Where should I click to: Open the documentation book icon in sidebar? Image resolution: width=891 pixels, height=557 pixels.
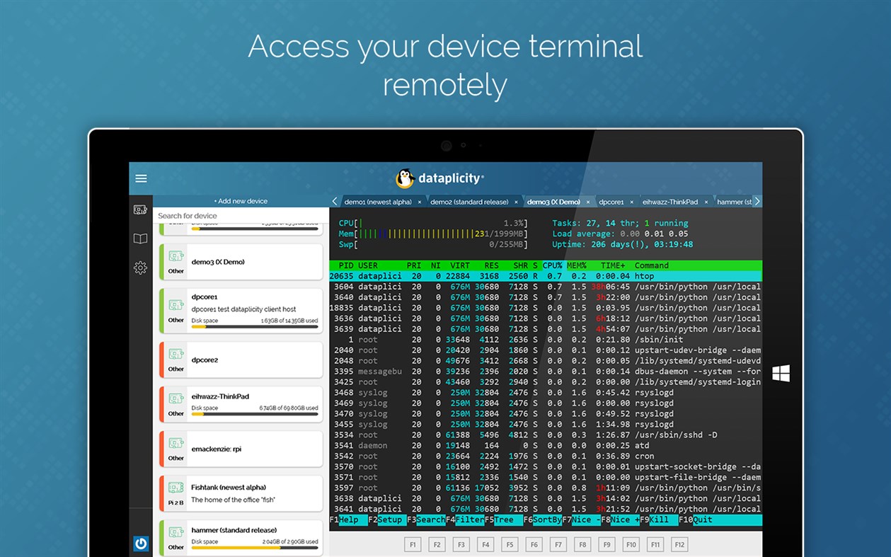pos(141,239)
